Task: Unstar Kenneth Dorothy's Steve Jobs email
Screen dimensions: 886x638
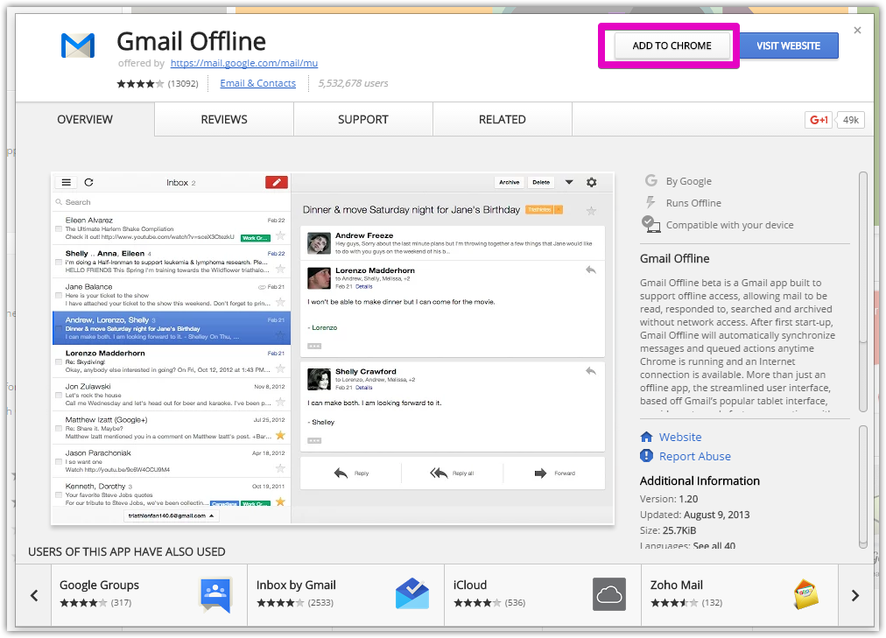Action: click(279, 502)
